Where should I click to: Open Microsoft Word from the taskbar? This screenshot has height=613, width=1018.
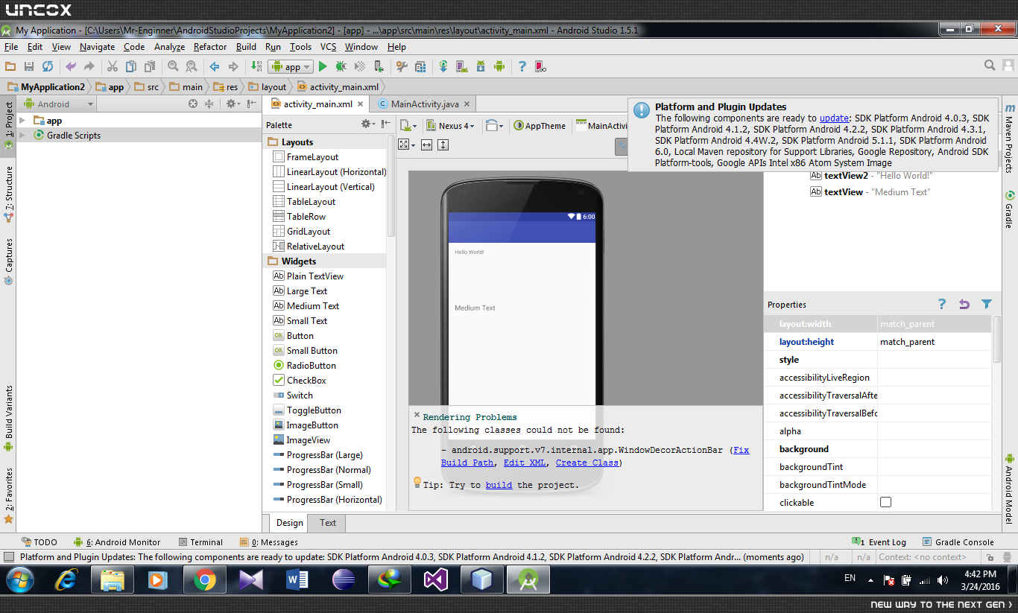[297, 579]
